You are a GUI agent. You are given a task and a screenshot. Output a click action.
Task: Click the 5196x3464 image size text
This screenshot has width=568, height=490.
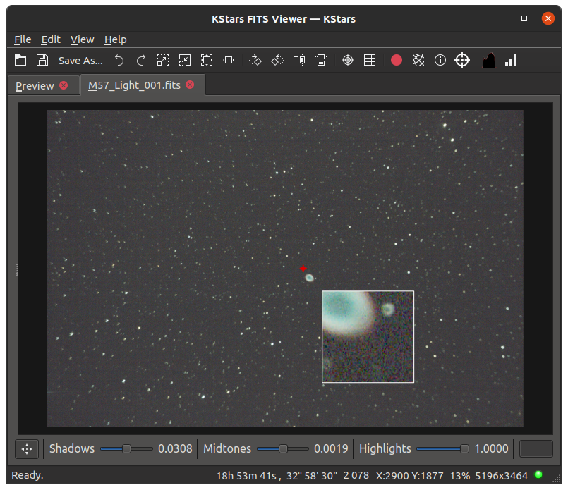[502, 476]
